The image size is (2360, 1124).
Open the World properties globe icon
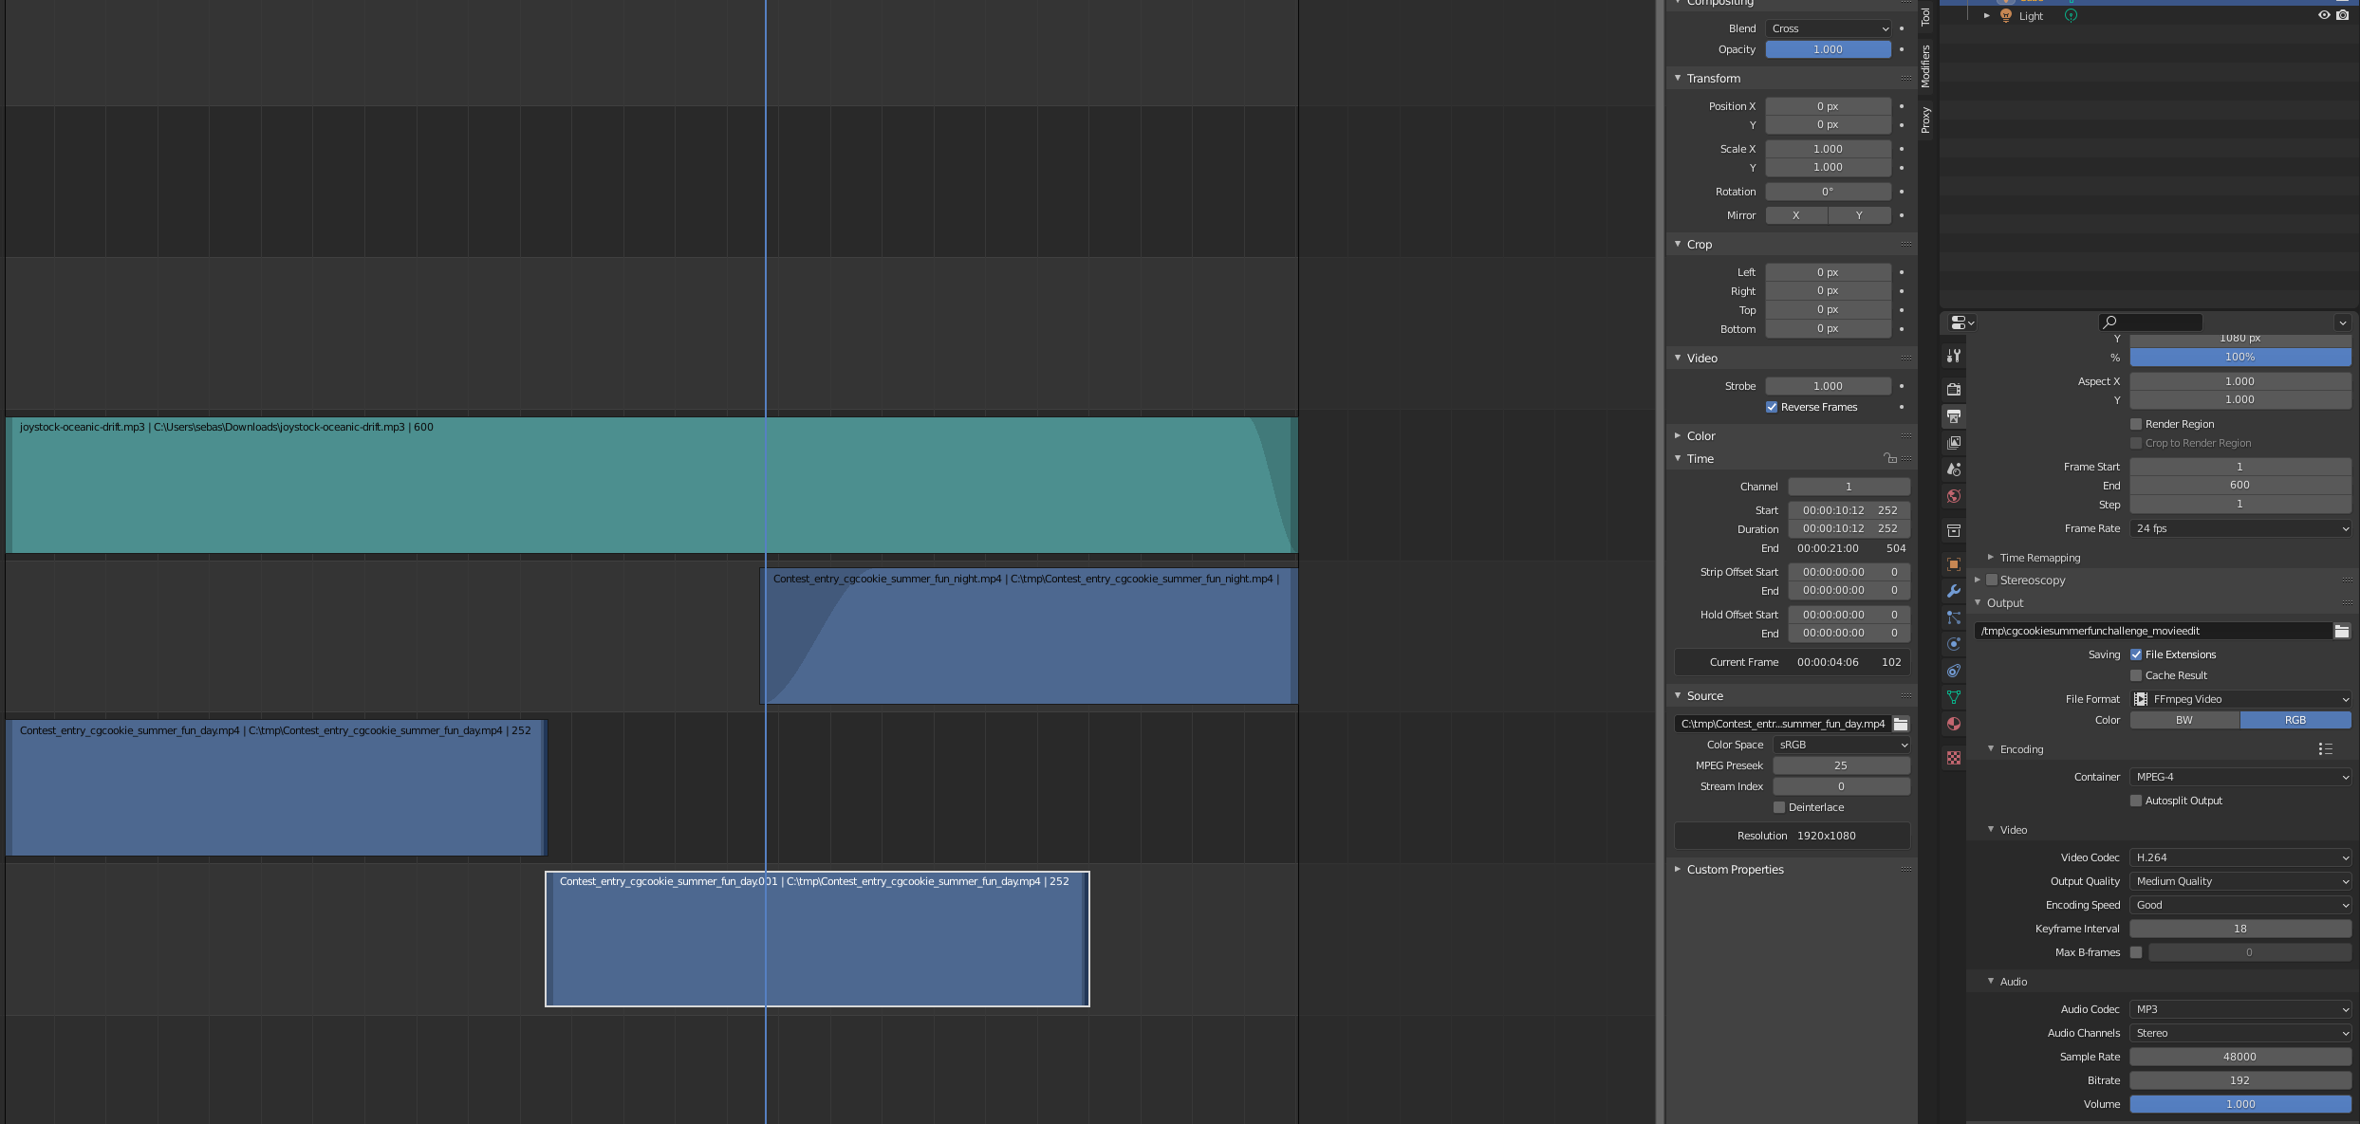tap(1953, 496)
